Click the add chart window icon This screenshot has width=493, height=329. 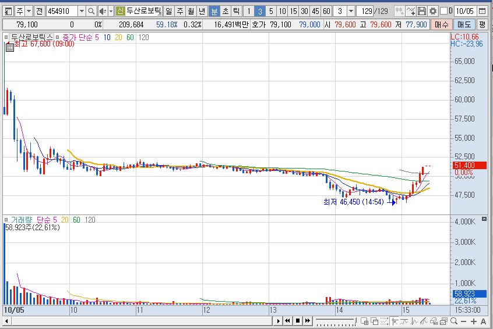click(364, 321)
